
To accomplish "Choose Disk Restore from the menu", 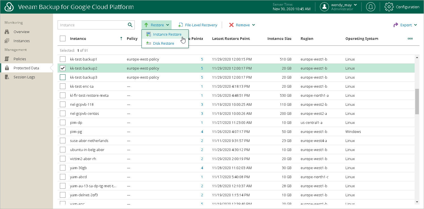I will 163,44.
